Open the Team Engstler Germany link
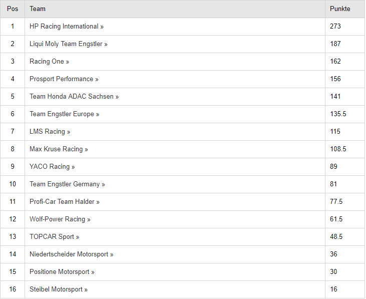366x299 pixels. [67, 184]
